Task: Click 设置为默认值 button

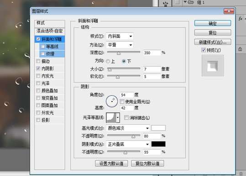Action: pos(111,164)
